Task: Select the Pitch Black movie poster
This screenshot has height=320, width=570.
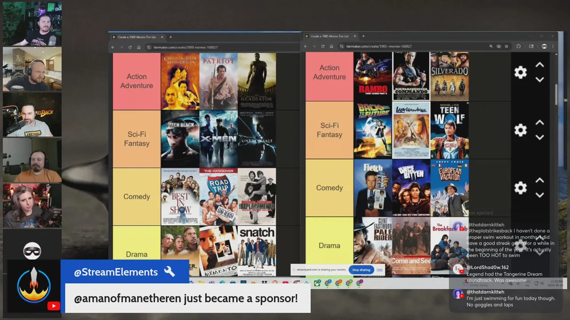Action: pyautogui.click(x=180, y=139)
